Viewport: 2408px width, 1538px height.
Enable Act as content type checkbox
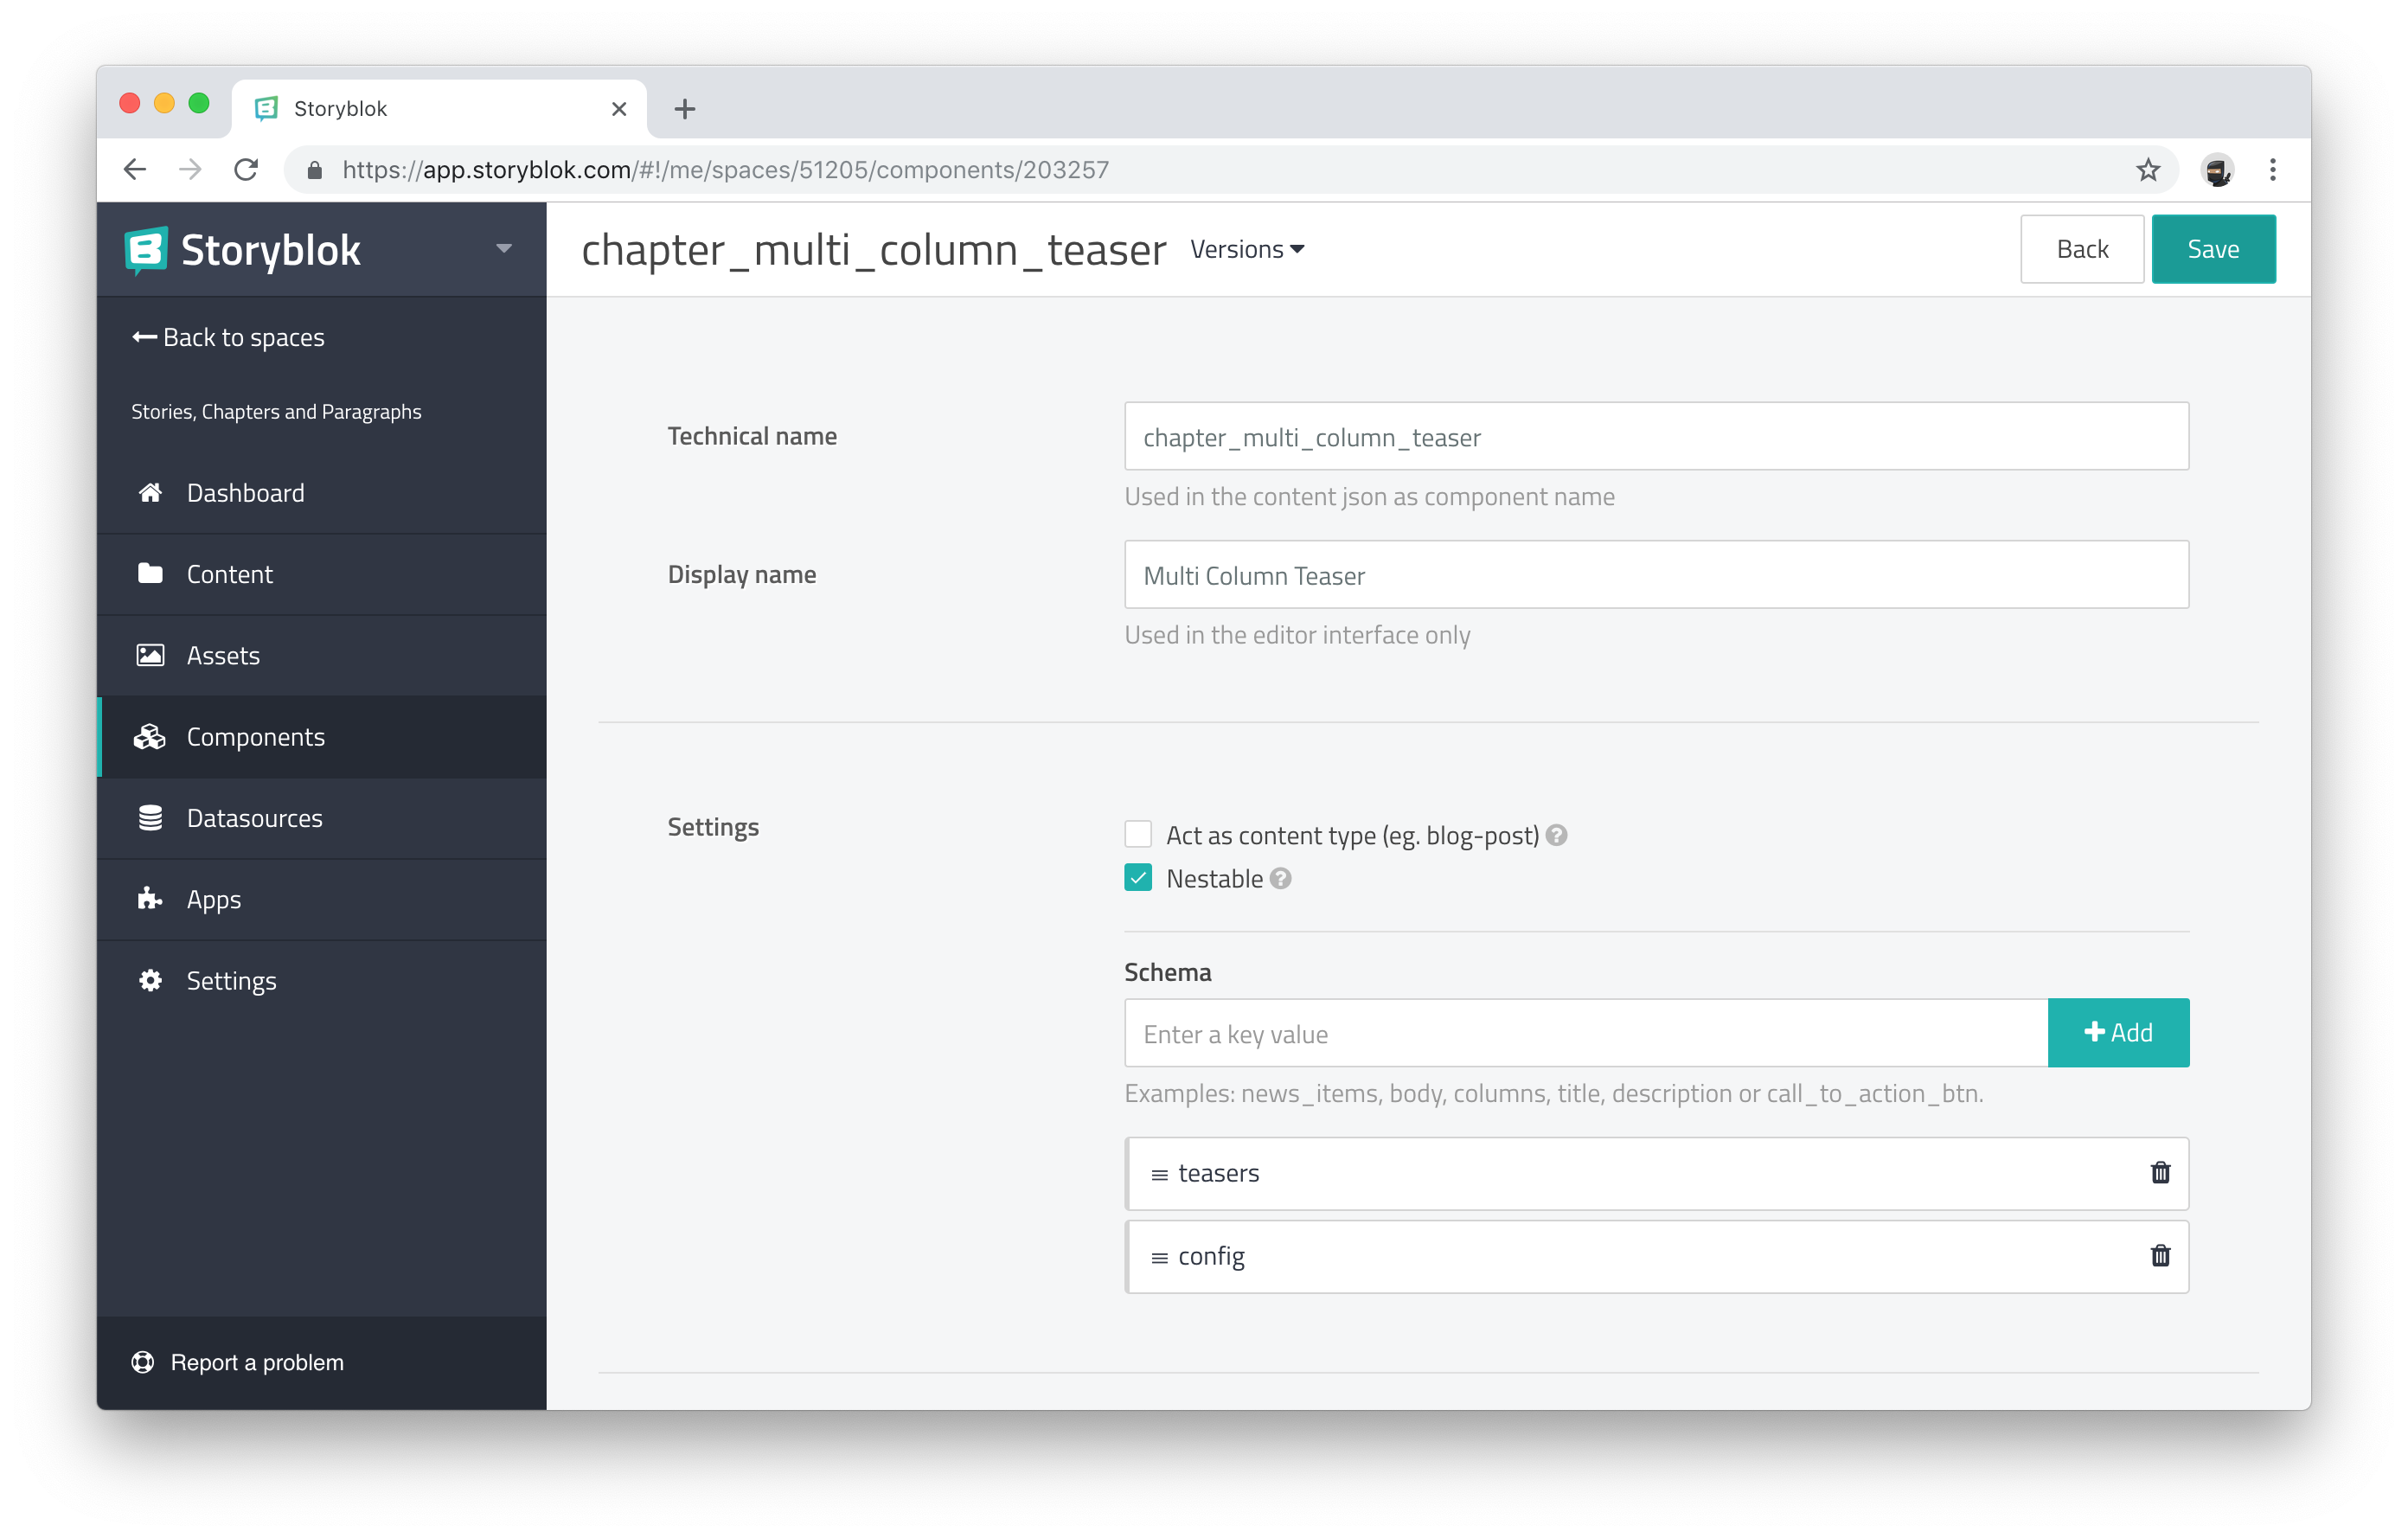[1137, 834]
